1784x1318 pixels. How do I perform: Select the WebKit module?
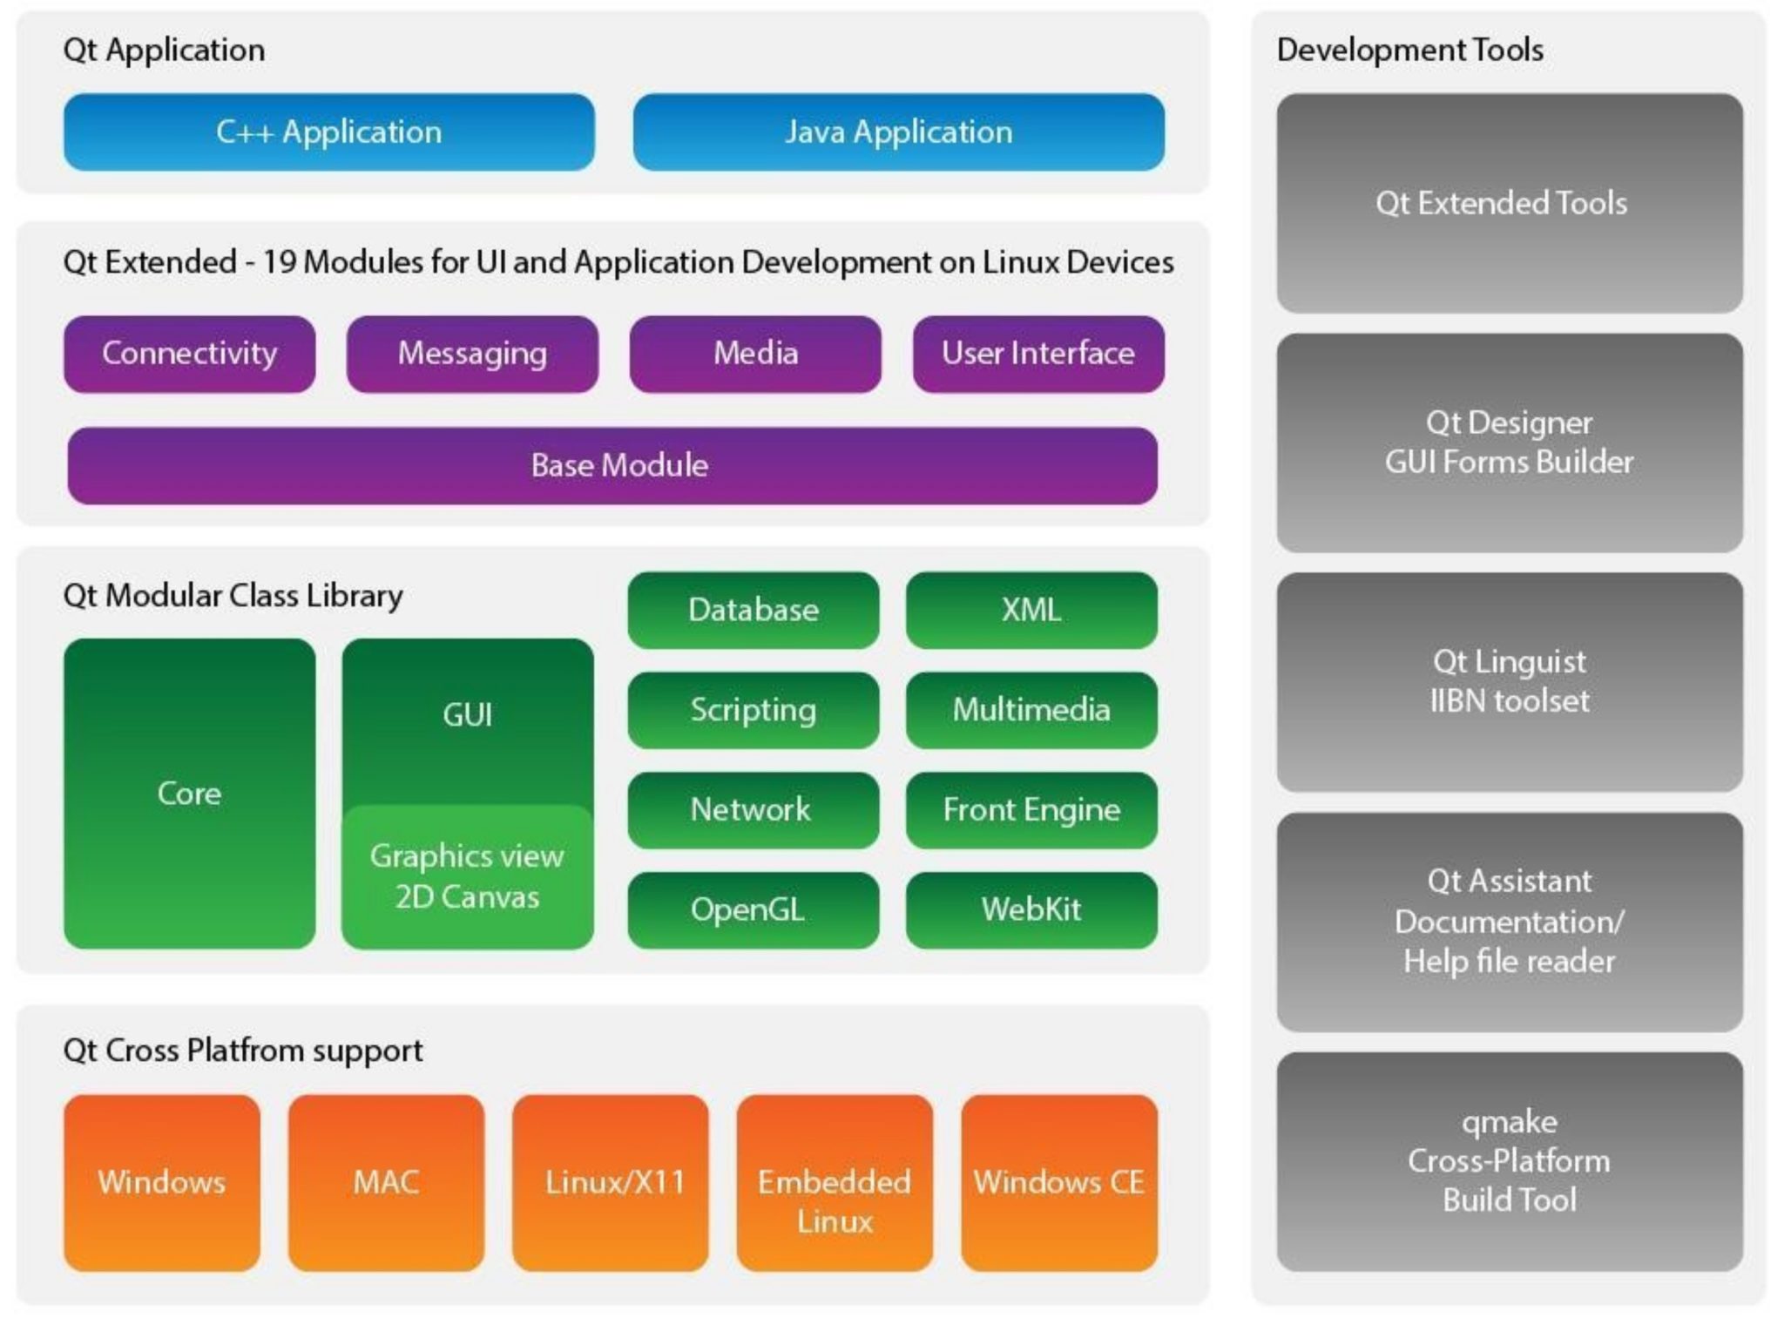pyautogui.click(x=1031, y=909)
